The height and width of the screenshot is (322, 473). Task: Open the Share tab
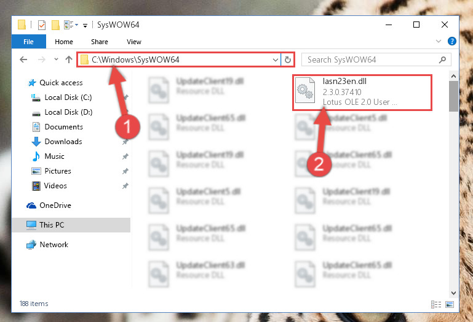[x=100, y=42]
